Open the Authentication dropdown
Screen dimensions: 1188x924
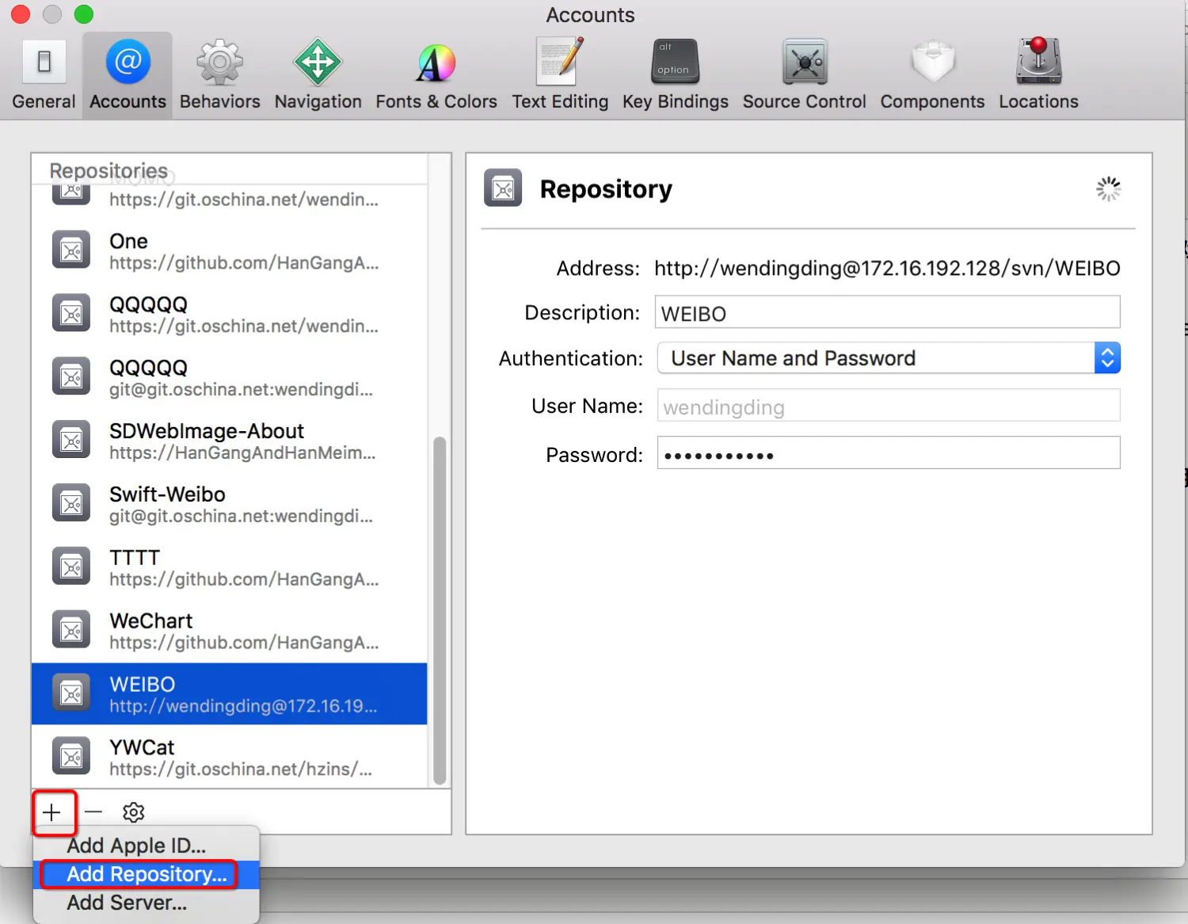click(x=889, y=358)
